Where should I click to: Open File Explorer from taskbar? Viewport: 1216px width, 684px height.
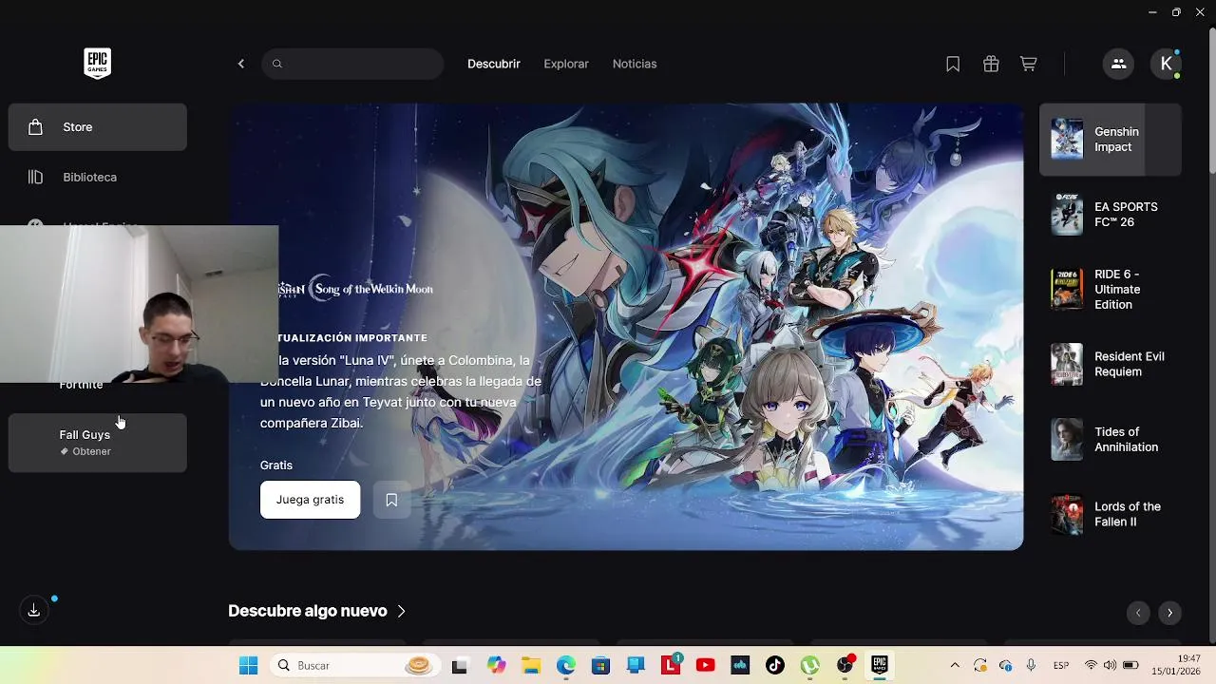click(x=531, y=665)
